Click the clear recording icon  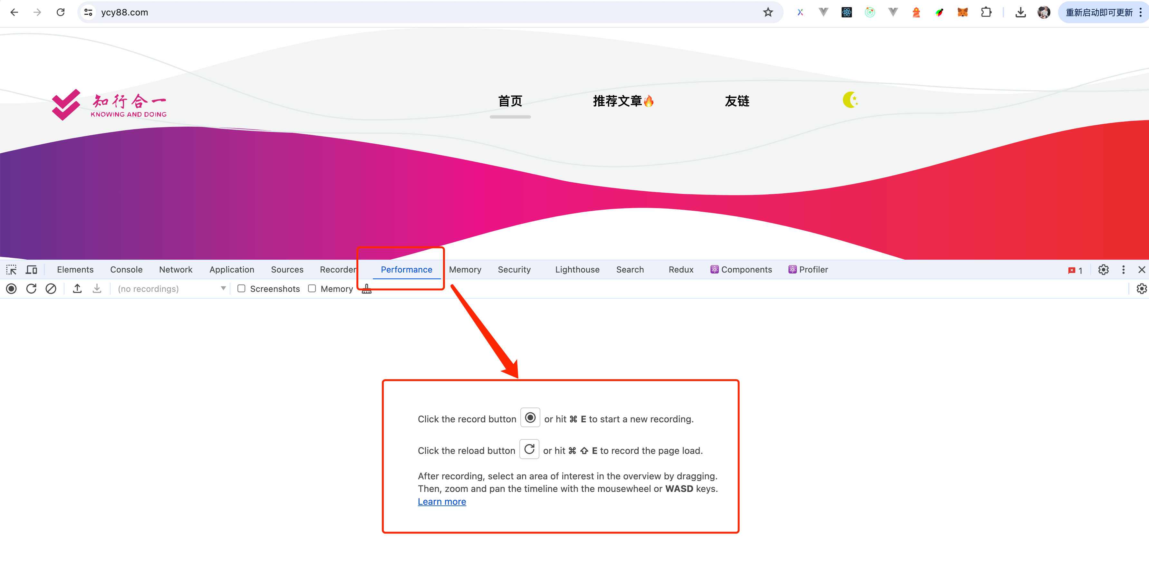click(51, 289)
